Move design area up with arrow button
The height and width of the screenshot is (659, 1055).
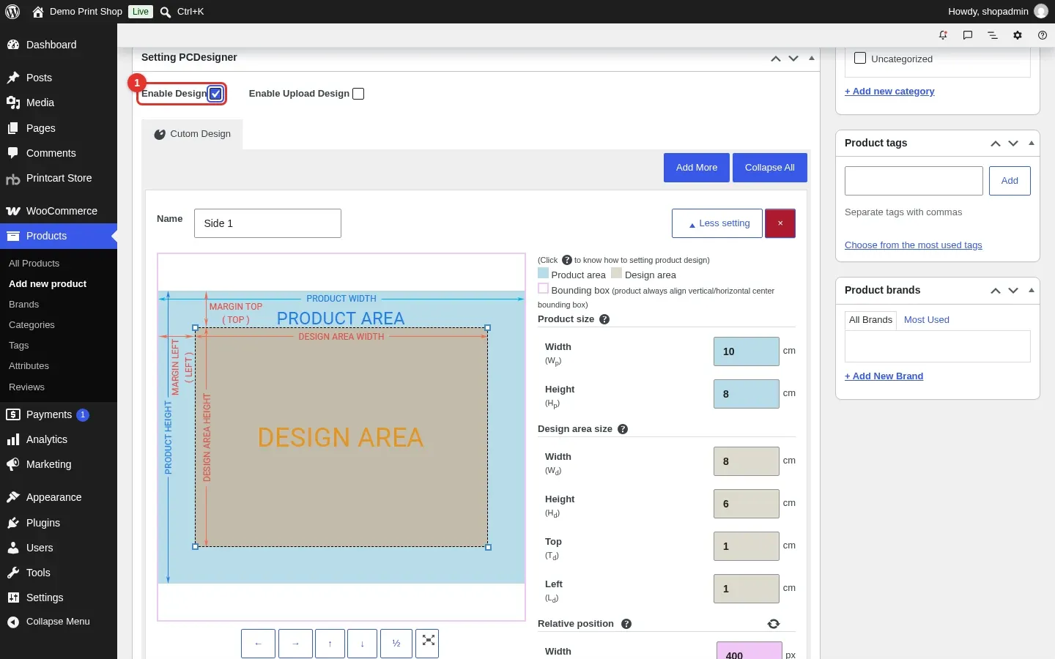click(x=330, y=644)
